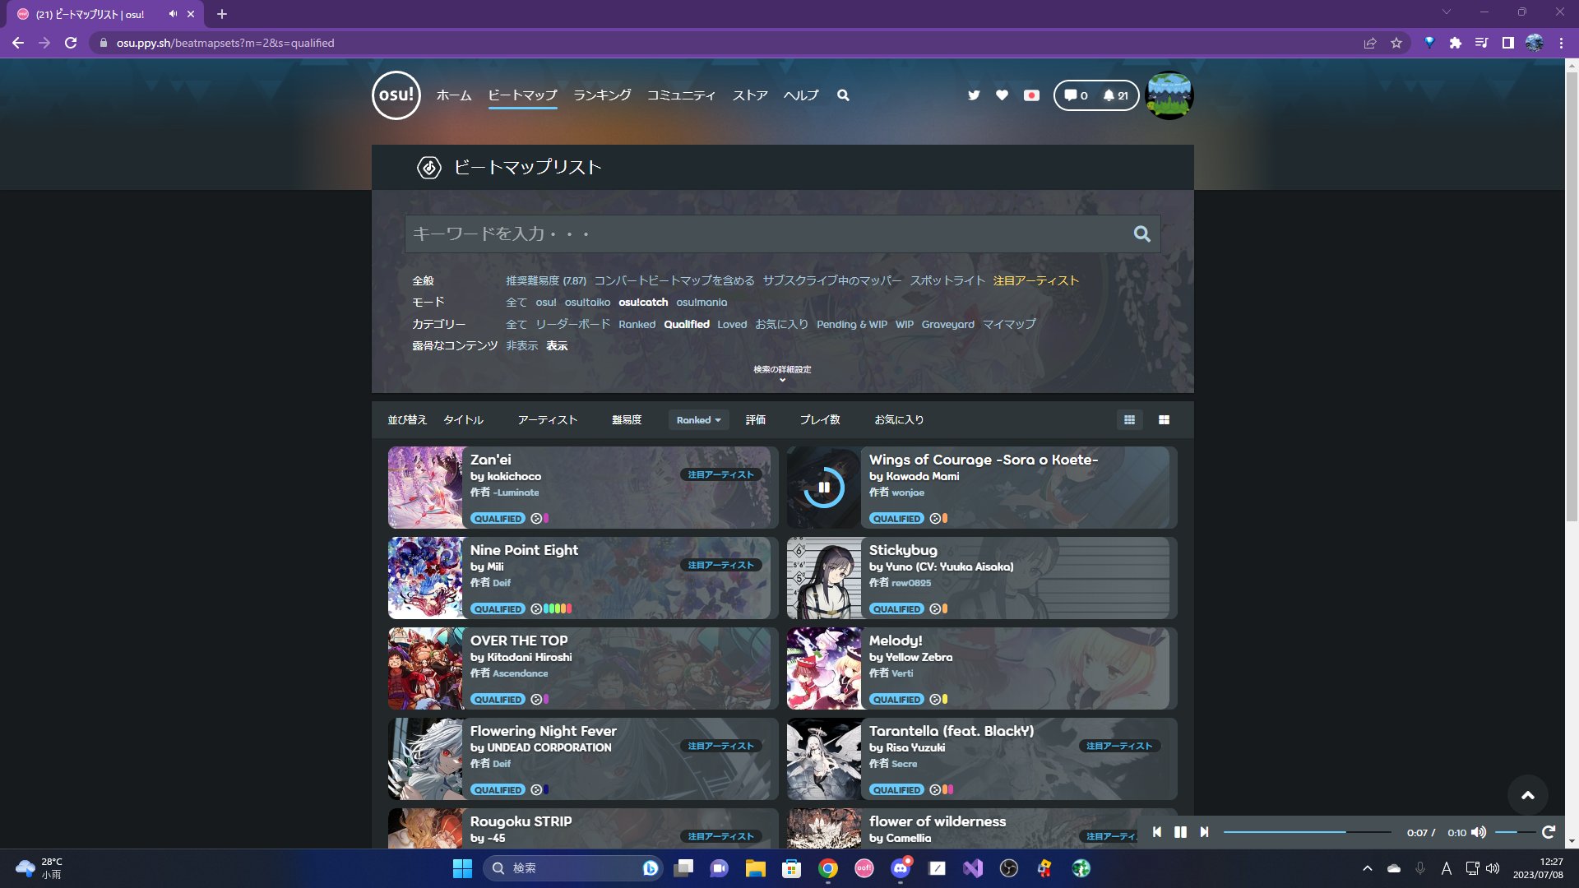The height and width of the screenshot is (888, 1579).
Task: Filter by Graveyard category
Action: (x=947, y=325)
